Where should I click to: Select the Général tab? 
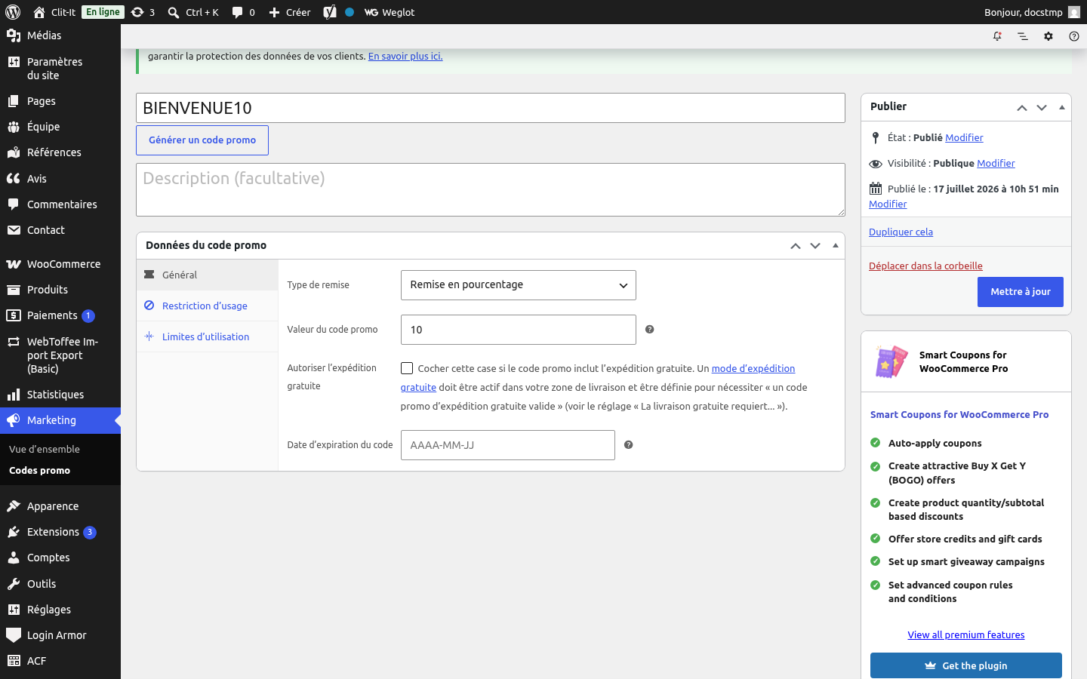tap(208, 275)
